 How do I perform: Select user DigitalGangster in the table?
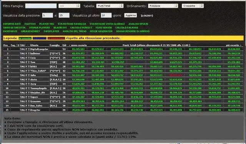[x=39, y=49]
